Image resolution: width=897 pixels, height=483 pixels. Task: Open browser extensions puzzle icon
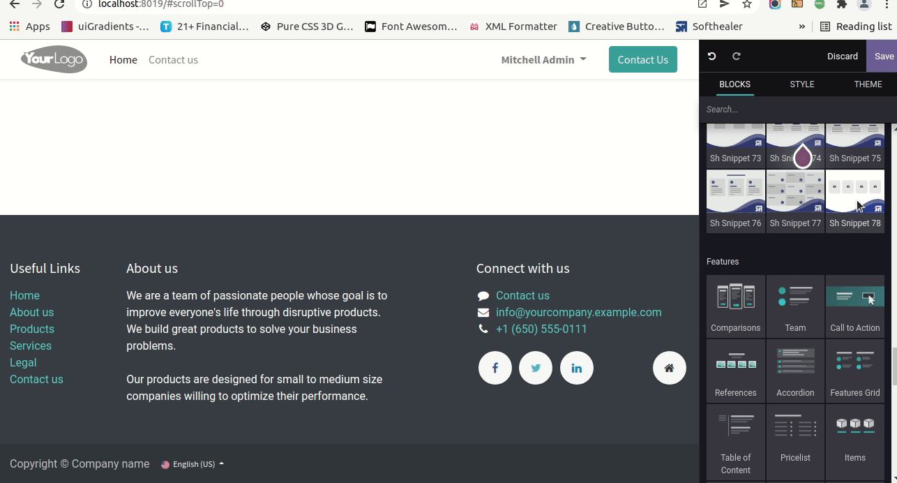click(842, 4)
